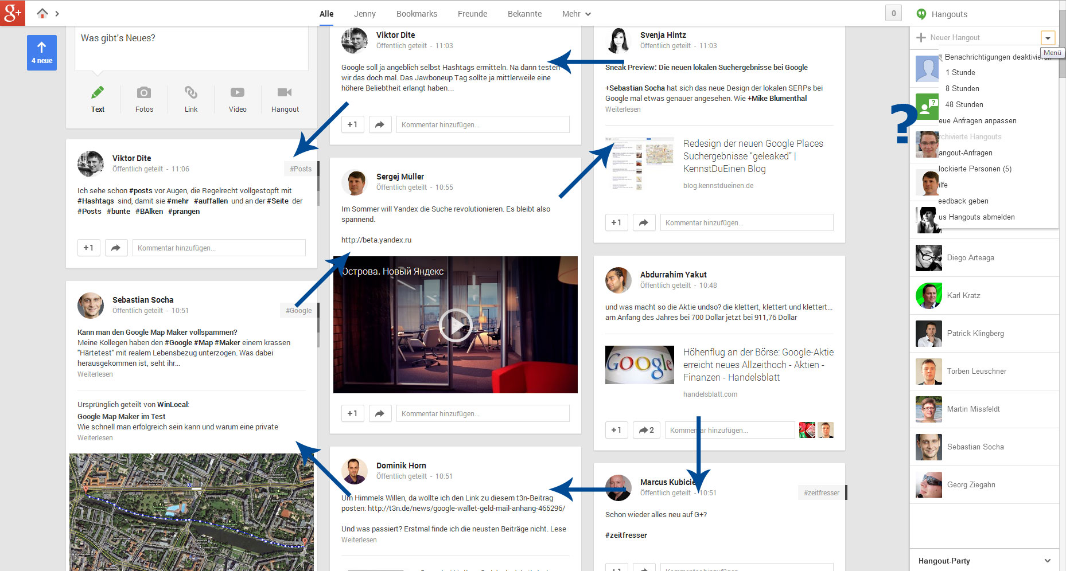The image size is (1066, 571).
Task: Focus the 'Was gibt's Neues?' box
Action: tap(192, 48)
